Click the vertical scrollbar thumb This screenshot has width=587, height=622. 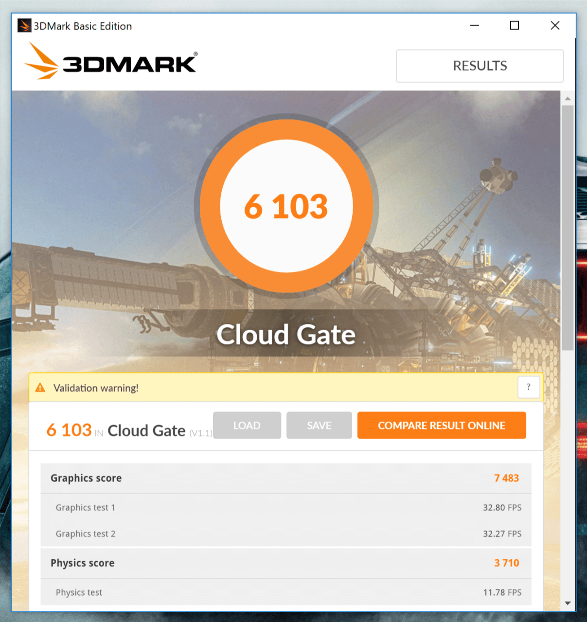(568, 228)
